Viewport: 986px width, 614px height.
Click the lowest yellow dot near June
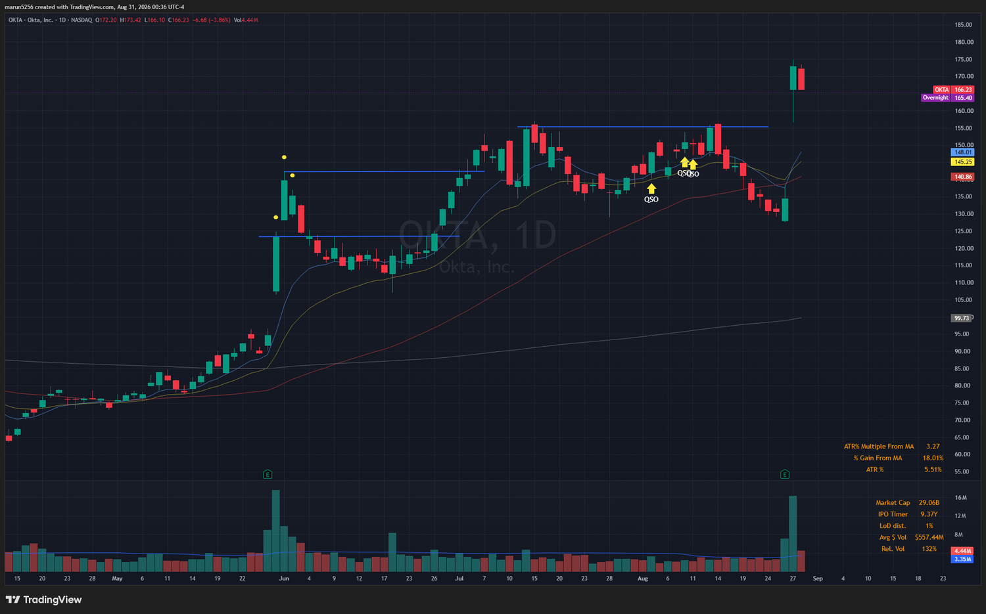275,217
